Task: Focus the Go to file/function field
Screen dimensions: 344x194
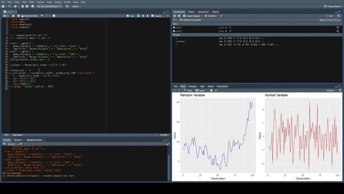Action: pyautogui.click(x=49, y=6)
